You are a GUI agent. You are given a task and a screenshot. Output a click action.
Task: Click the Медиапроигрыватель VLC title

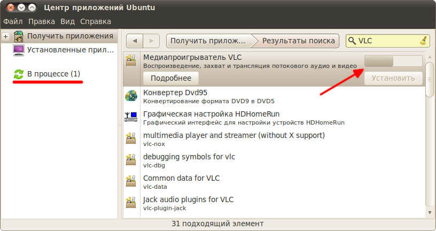(192, 57)
